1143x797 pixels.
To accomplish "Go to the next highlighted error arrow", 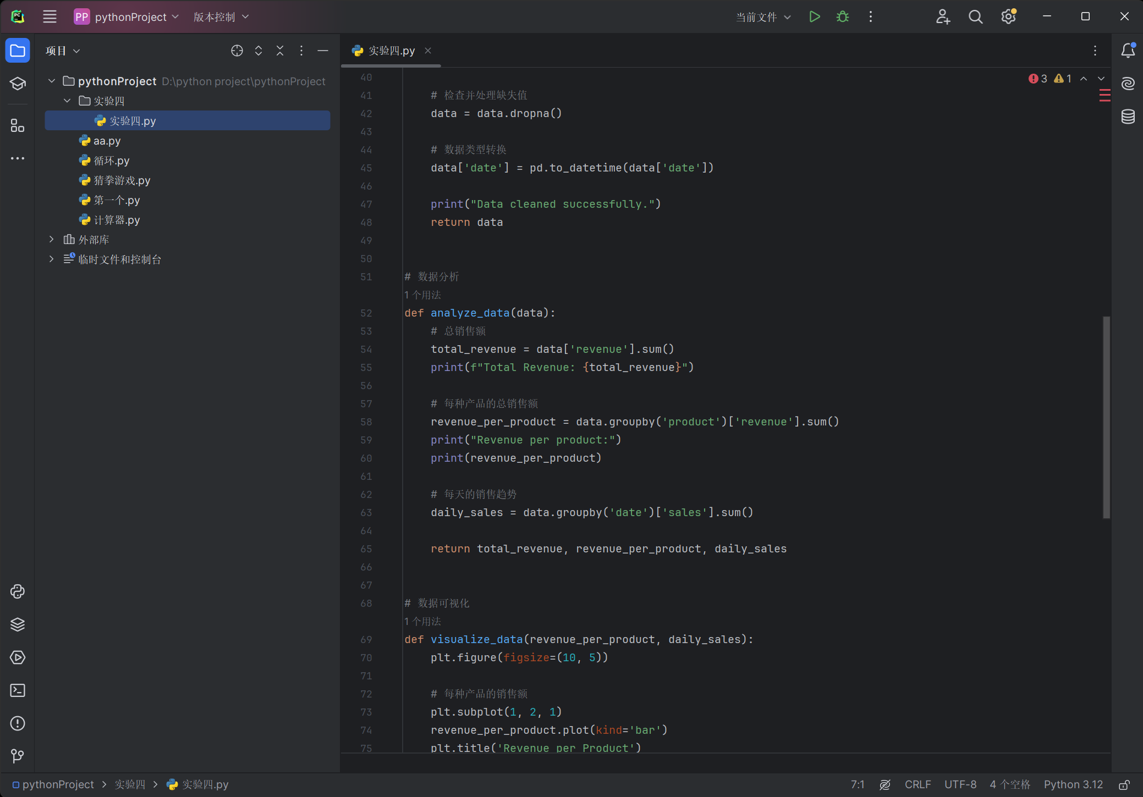I will click(x=1101, y=79).
